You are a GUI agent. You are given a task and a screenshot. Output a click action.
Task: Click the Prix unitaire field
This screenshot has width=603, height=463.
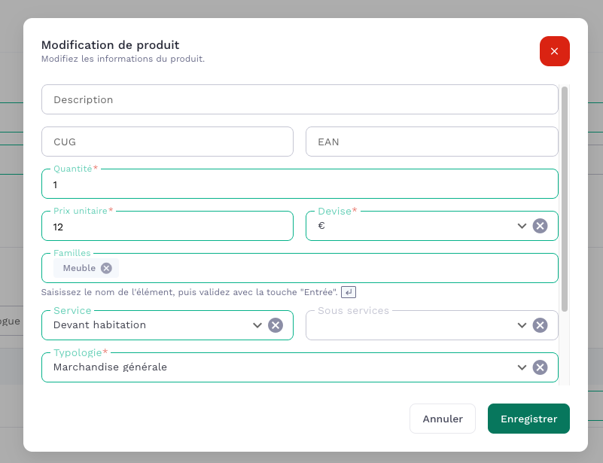167,227
